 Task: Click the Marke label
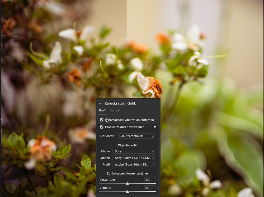click(105, 151)
